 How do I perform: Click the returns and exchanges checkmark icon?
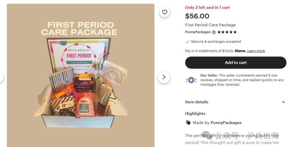pos(187,42)
